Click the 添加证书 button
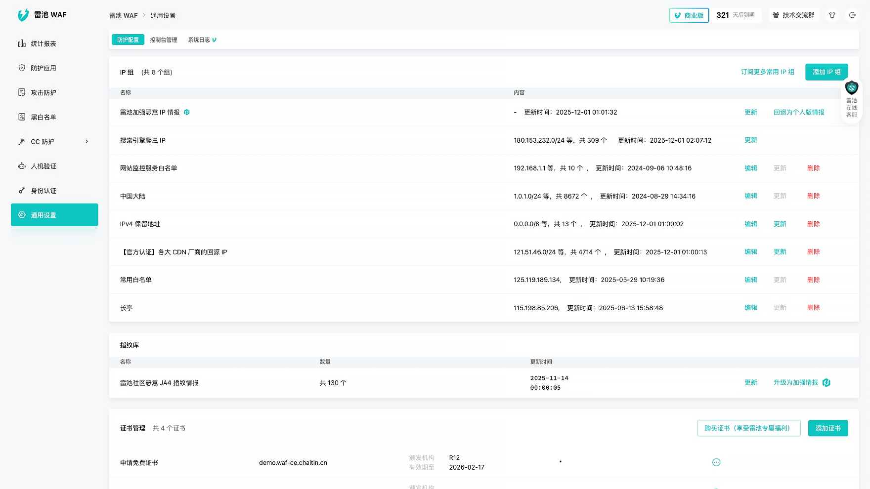This screenshot has width=870, height=489. 828,428
